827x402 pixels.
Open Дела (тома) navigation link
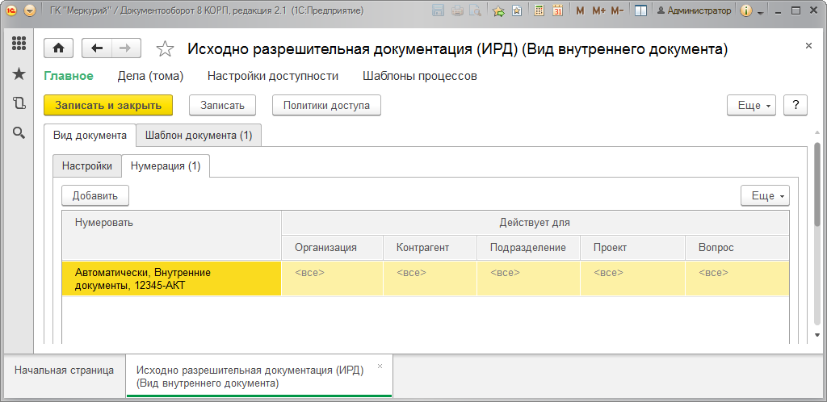(x=150, y=76)
